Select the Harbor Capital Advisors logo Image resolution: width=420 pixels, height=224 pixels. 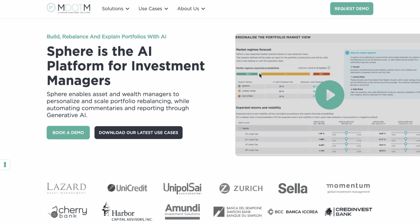click(127, 212)
